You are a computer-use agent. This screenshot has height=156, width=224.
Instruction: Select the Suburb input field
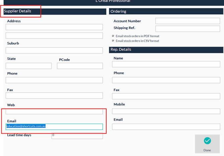pos(54,50)
